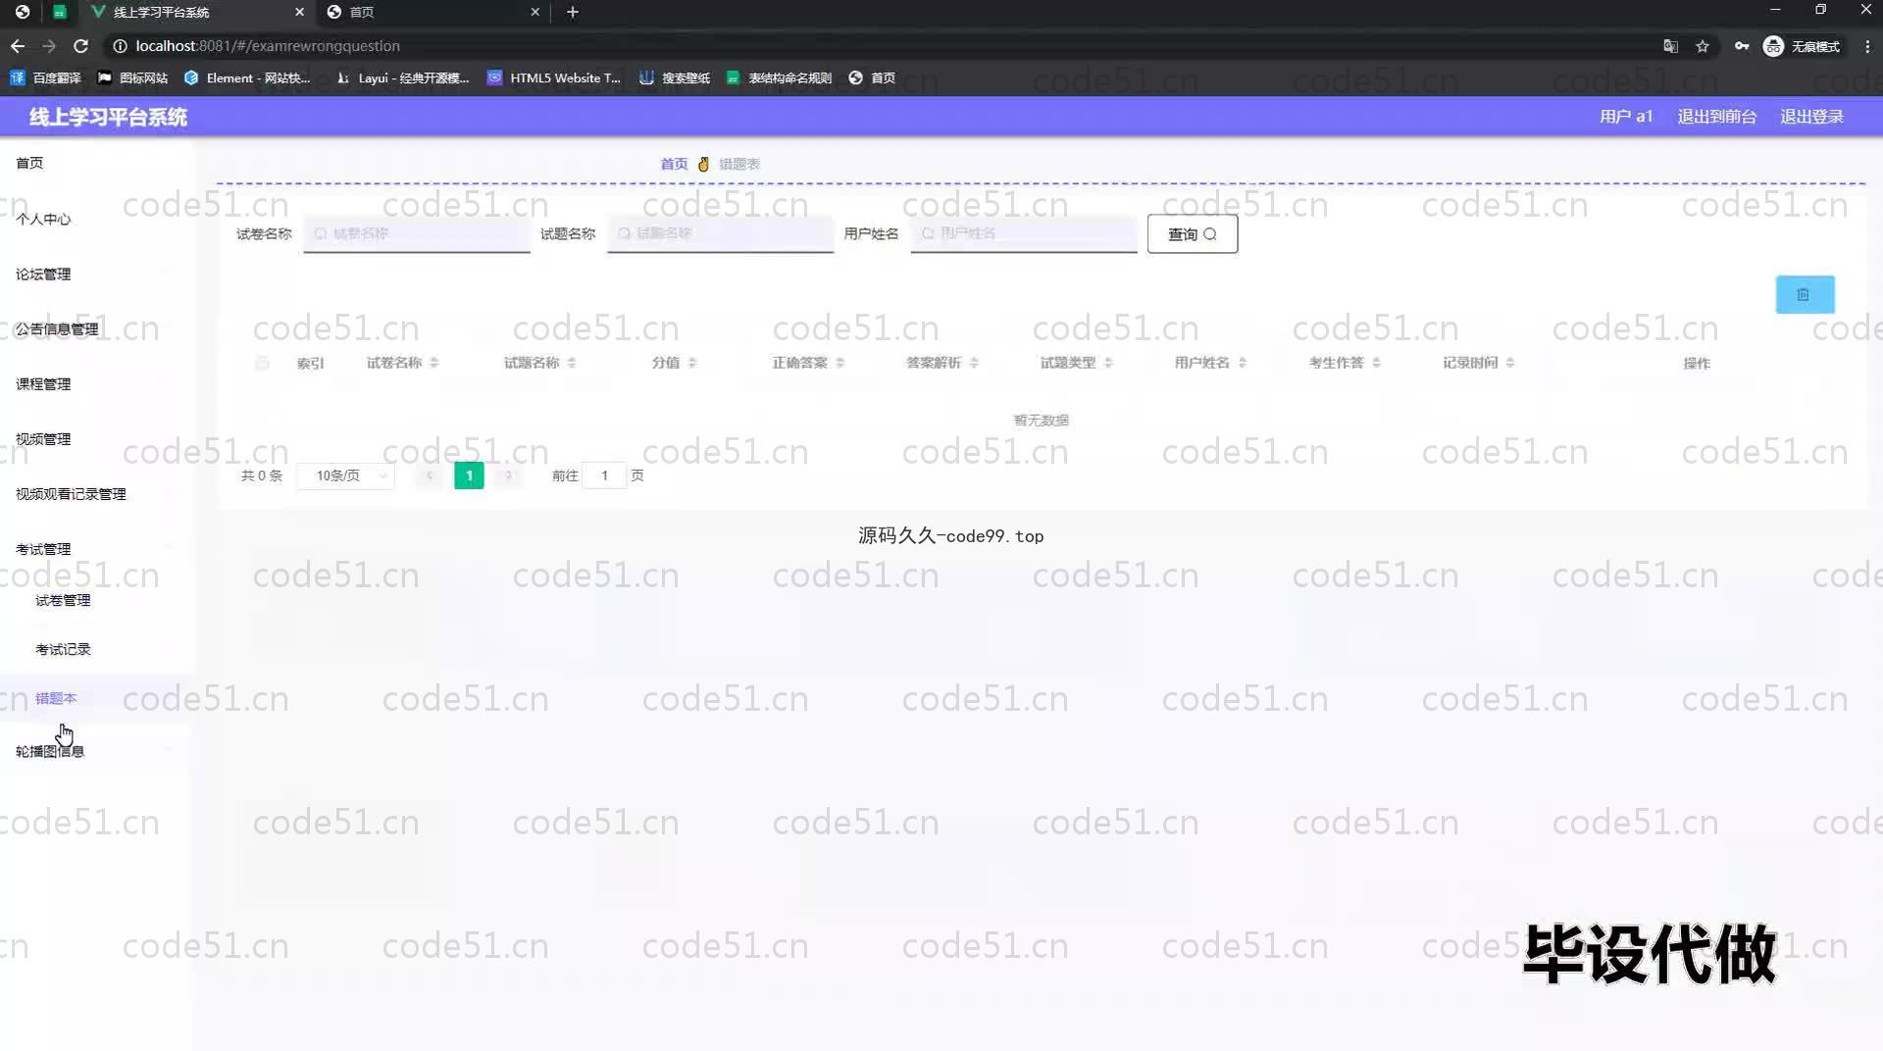Open the 10条/页 page size dropdown
Image resolution: width=1883 pixels, height=1051 pixels.
click(x=345, y=475)
